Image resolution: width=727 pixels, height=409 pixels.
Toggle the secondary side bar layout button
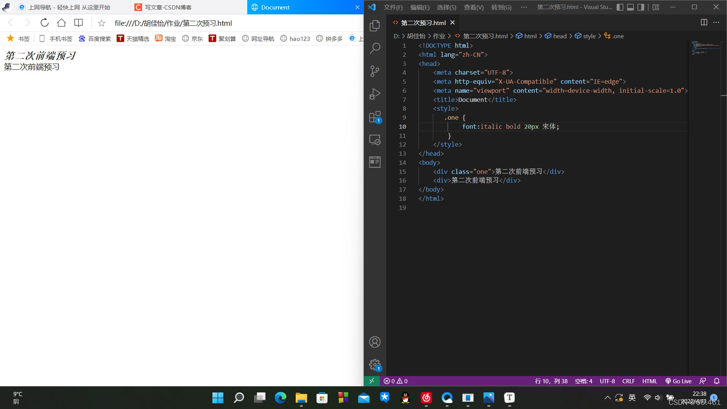click(x=641, y=7)
